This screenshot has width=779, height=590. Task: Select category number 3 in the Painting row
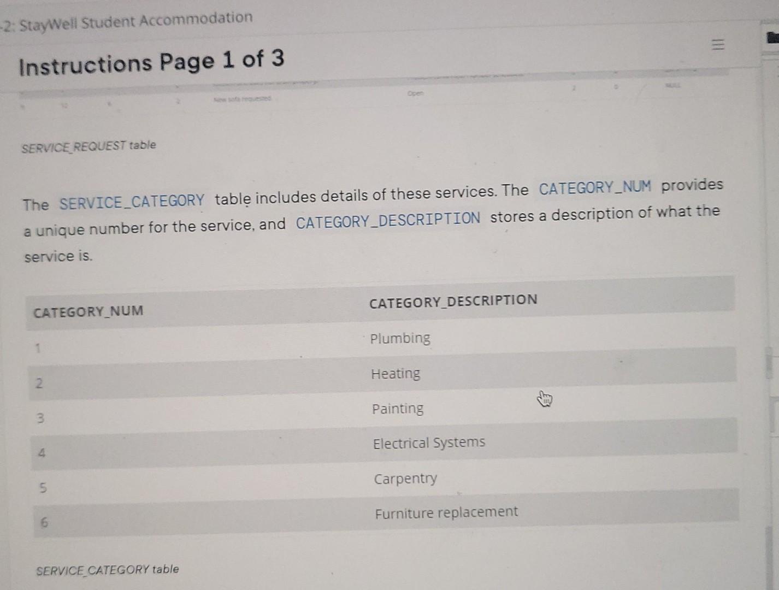click(40, 418)
